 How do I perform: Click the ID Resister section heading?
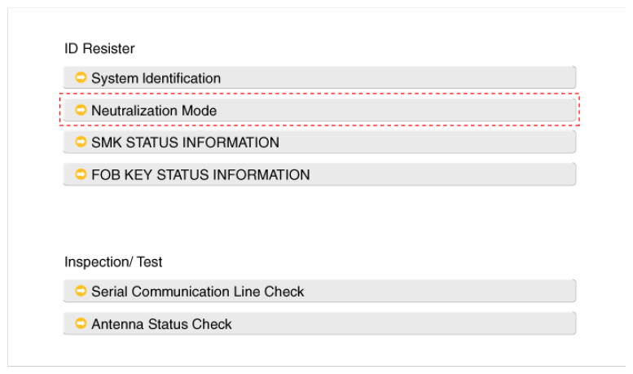(99, 49)
